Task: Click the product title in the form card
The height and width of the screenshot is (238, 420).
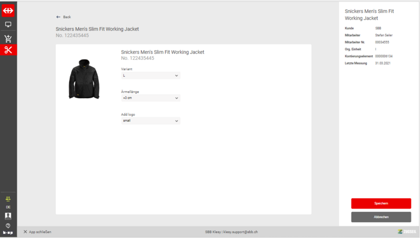Action: [162, 52]
